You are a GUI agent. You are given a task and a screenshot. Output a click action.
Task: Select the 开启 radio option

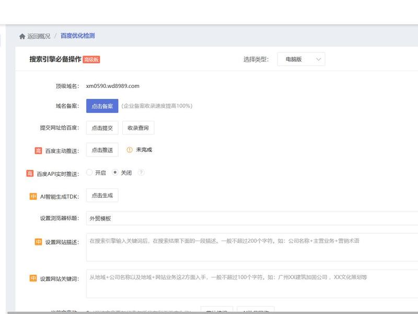[x=89, y=173]
